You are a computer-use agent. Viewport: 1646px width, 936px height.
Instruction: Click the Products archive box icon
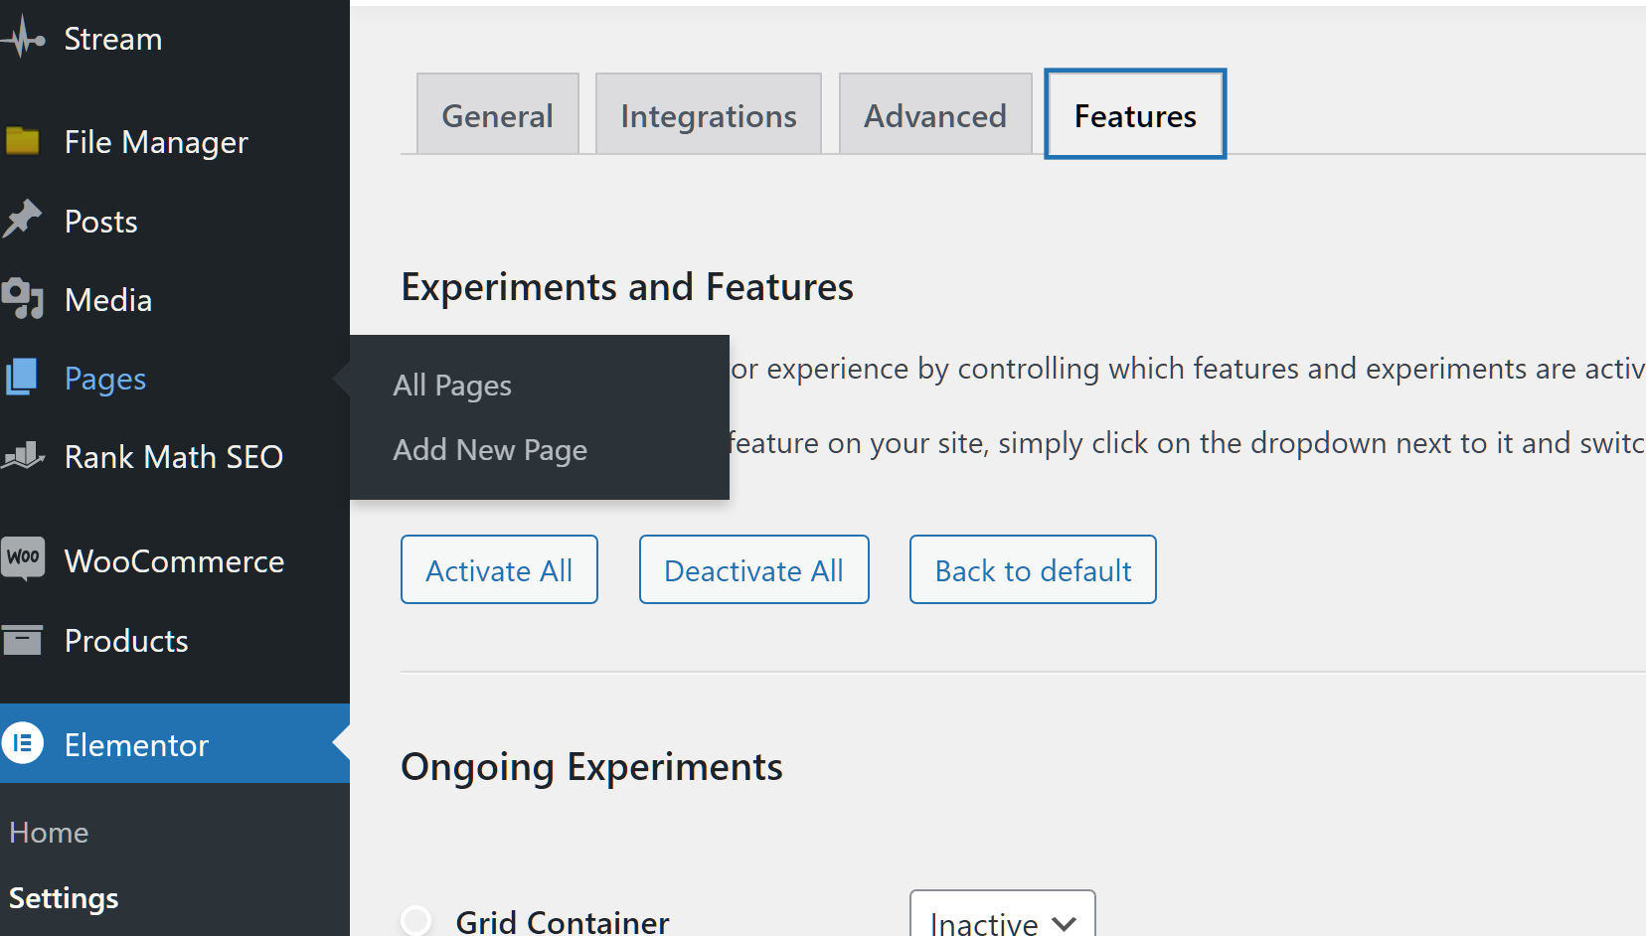(x=23, y=641)
